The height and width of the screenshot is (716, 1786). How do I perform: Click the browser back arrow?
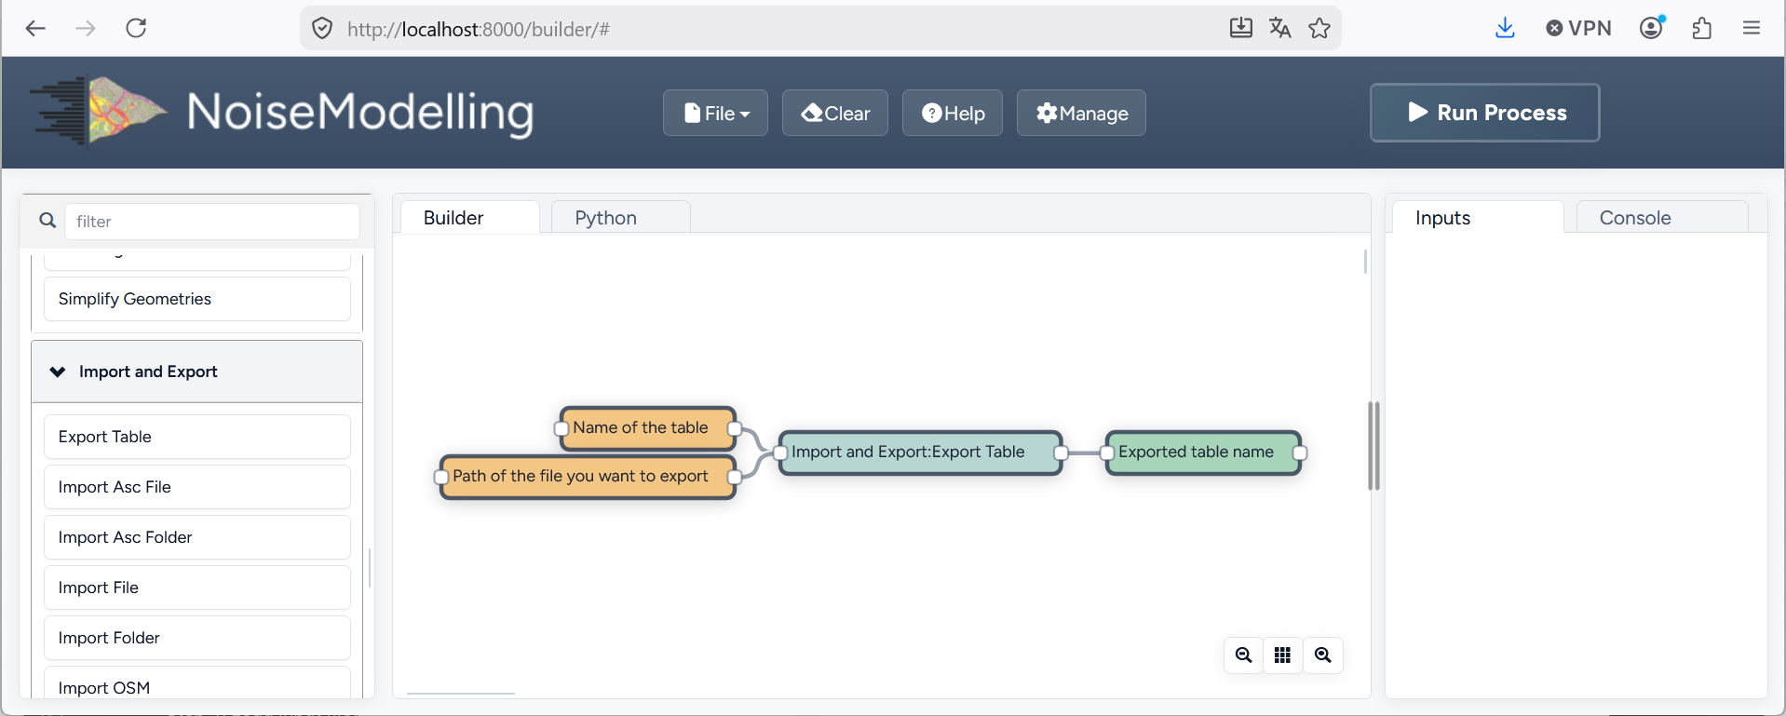click(35, 28)
